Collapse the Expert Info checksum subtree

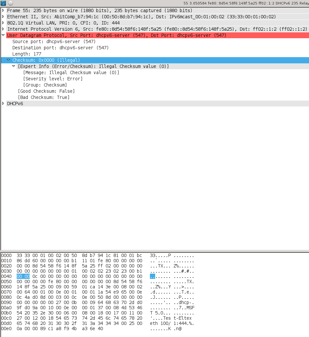13,66
